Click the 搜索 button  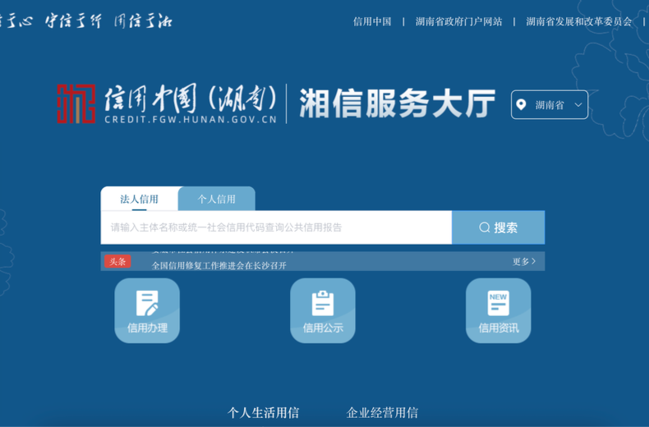498,227
